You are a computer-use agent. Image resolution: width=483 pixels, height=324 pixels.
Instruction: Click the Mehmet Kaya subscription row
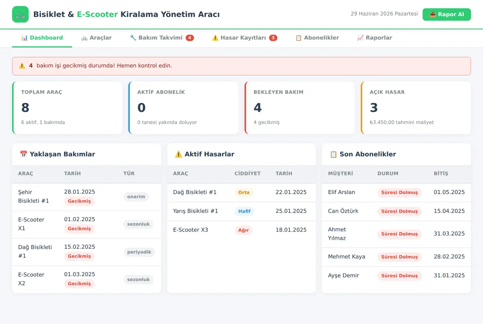396,257
